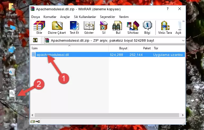Click the Virüs Tara scan icon
Viewport: 204px width, 130px height.
click(x=165, y=27)
